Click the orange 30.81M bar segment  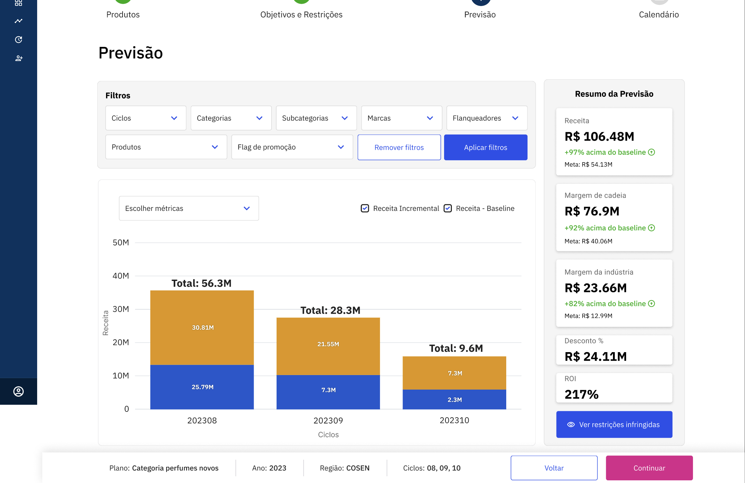(202, 328)
